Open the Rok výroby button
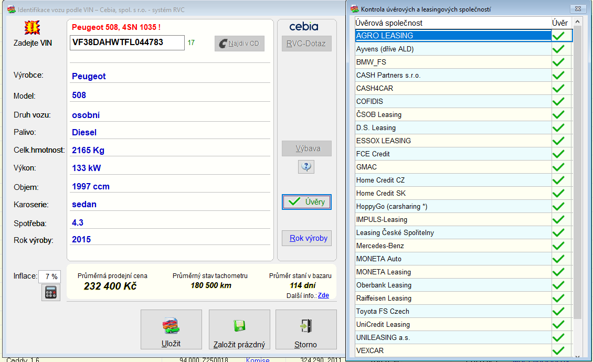 point(309,238)
